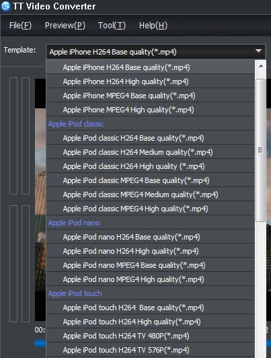Open the File(F) menu
The width and height of the screenshot is (271, 358).
click(x=20, y=26)
